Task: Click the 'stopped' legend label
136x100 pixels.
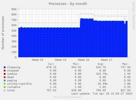Action: pyautogui.click(x=13, y=71)
